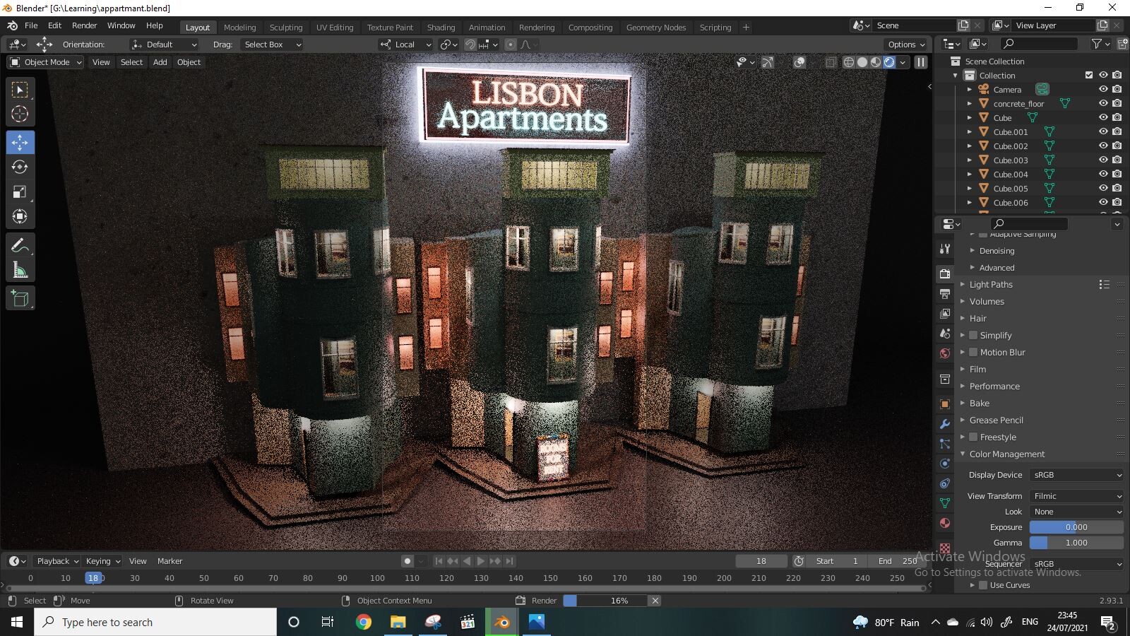Switch to the Shading workspace tab
The width and height of the screenshot is (1130, 636).
(441, 28)
